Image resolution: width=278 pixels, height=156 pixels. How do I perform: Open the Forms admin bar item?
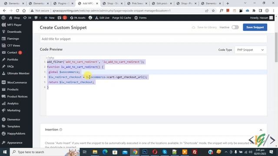click(x=140, y=18)
